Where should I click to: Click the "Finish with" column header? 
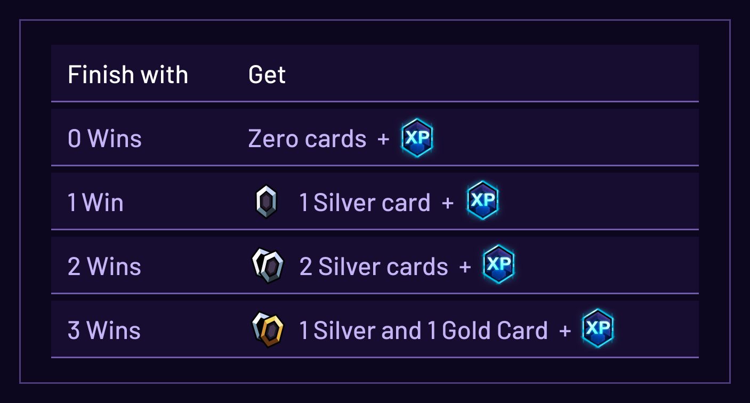tap(128, 75)
